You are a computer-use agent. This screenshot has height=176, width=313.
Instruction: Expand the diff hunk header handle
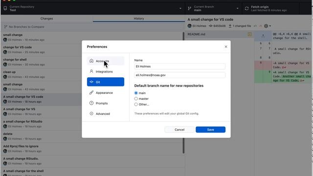pyautogui.click(x=263, y=36)
